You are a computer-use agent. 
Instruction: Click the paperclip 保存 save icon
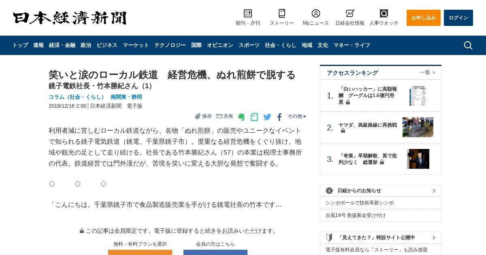pyautogui.click(x=198, y=116)
